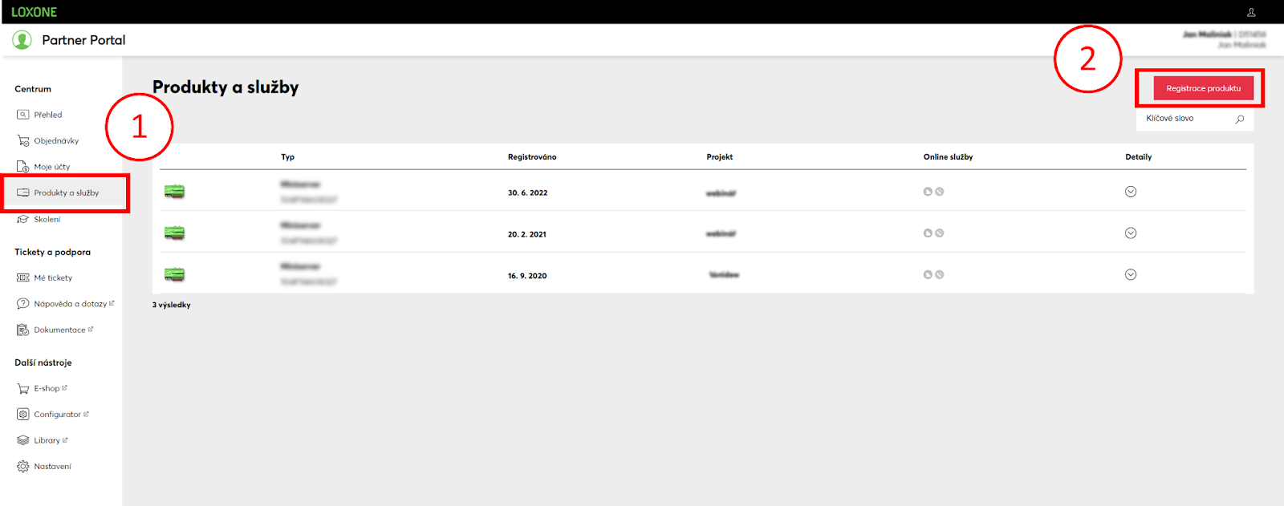Expand details for product registered 30. 6. 2022
Screen dimensions: 1284x506
point(1130,192)
